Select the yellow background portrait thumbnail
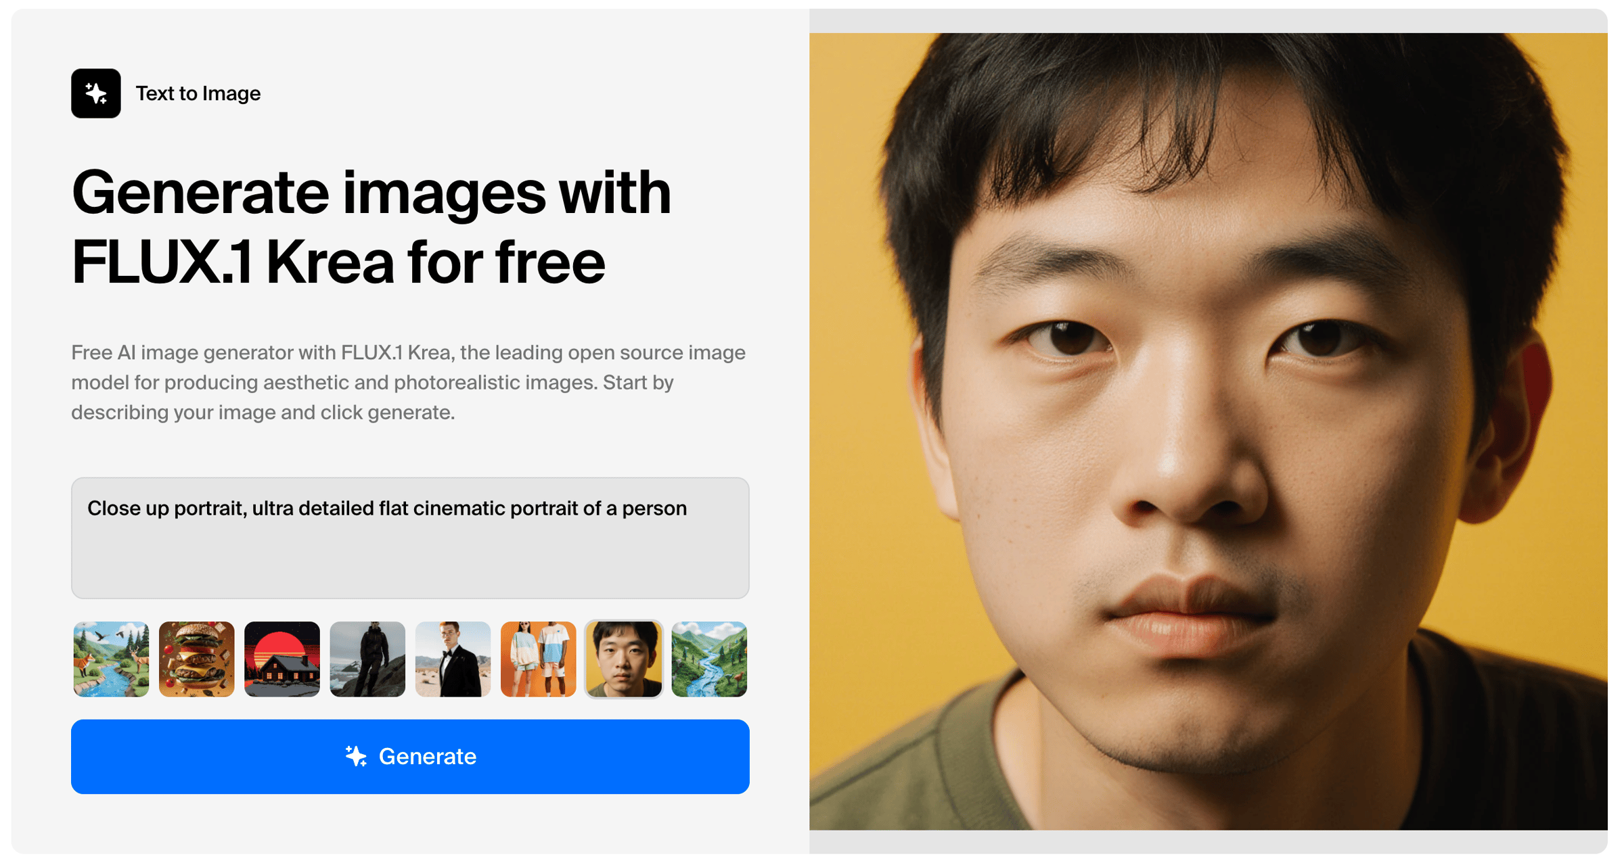The image size is (1624, 867). (x=624, y=659)
